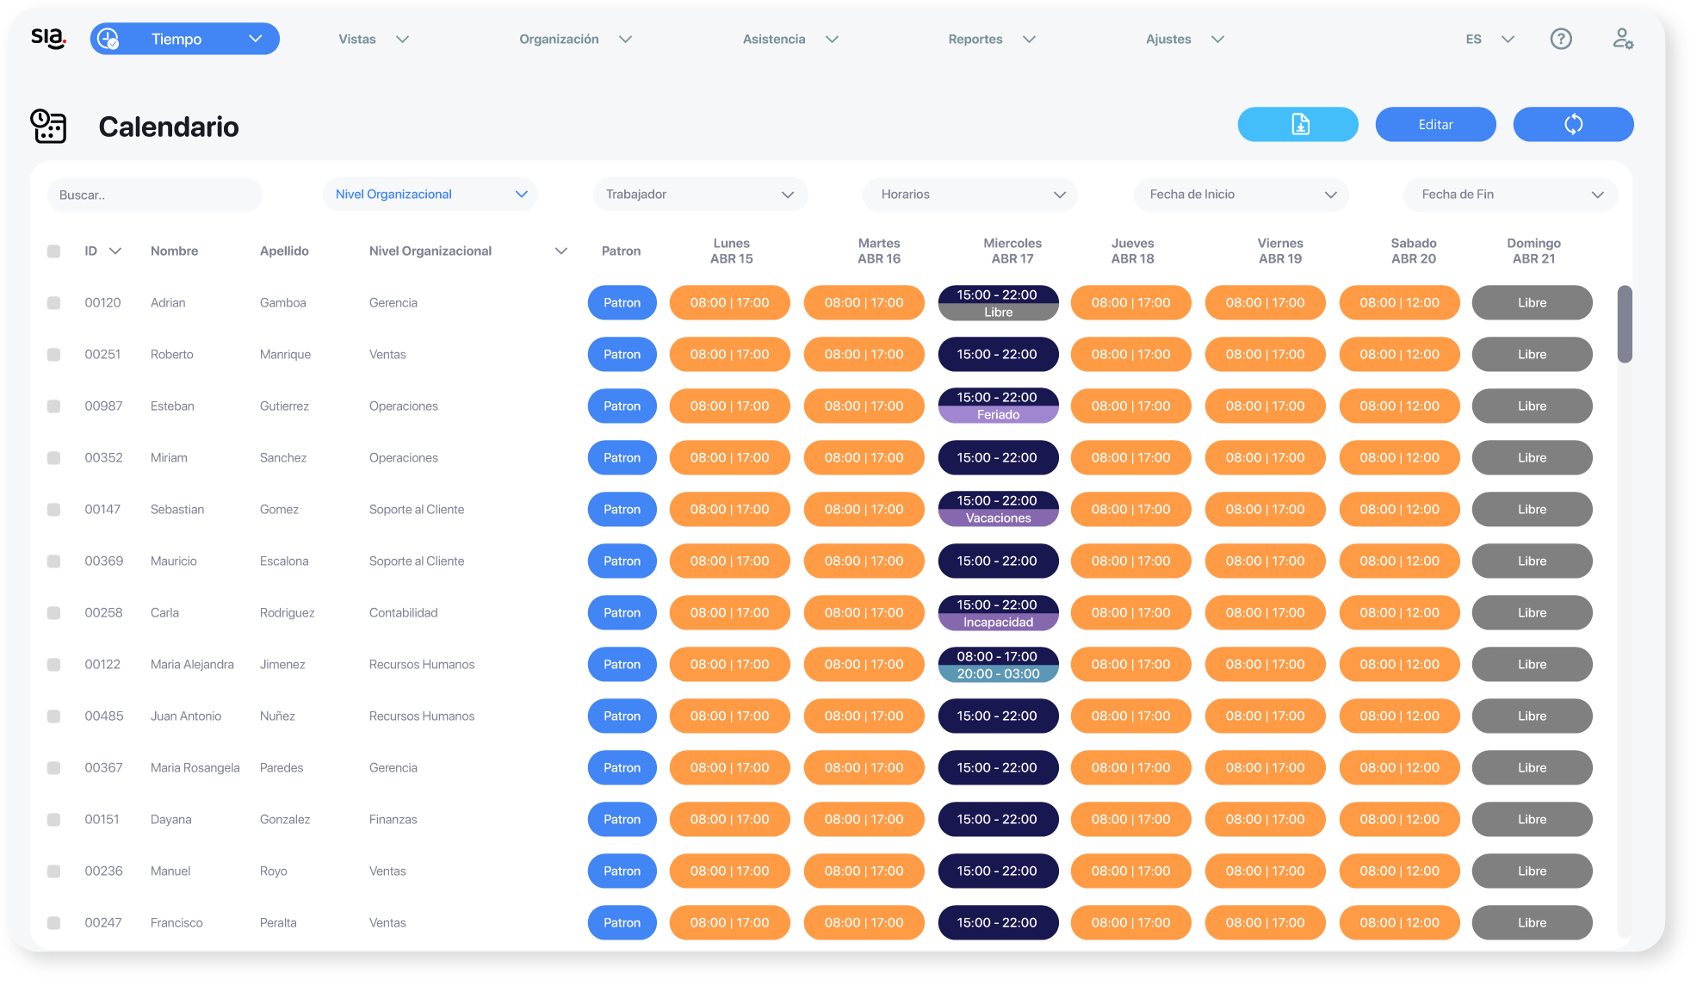Click 'Recursos Humanos' for Juan Antonio
Viewport: 1703px width, 986px height.
422,716
